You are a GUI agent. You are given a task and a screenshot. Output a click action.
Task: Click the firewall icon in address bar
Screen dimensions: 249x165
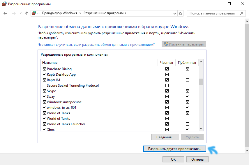pyautogui.click(x=34, y=13)
